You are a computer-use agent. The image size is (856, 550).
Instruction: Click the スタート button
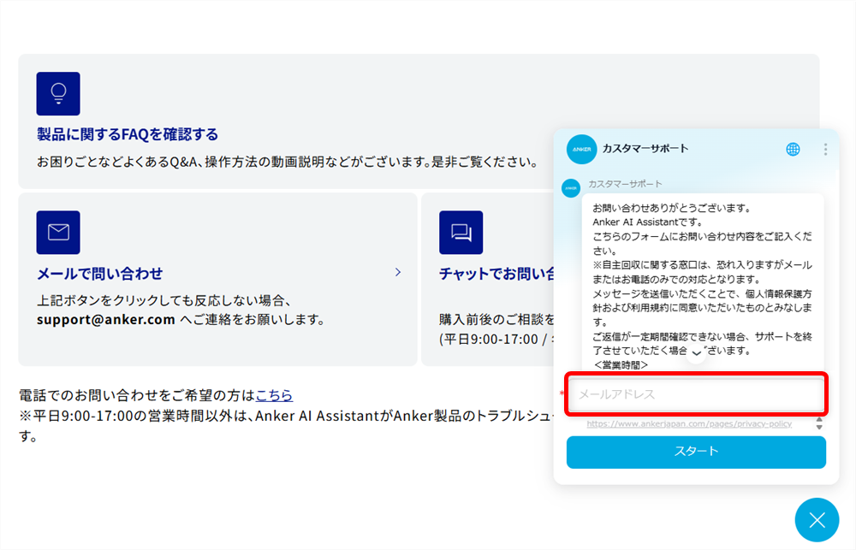click(x=696, y=452)
